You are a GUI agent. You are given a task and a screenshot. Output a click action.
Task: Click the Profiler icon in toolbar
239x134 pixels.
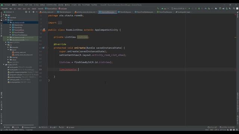[x=206, y=9]
